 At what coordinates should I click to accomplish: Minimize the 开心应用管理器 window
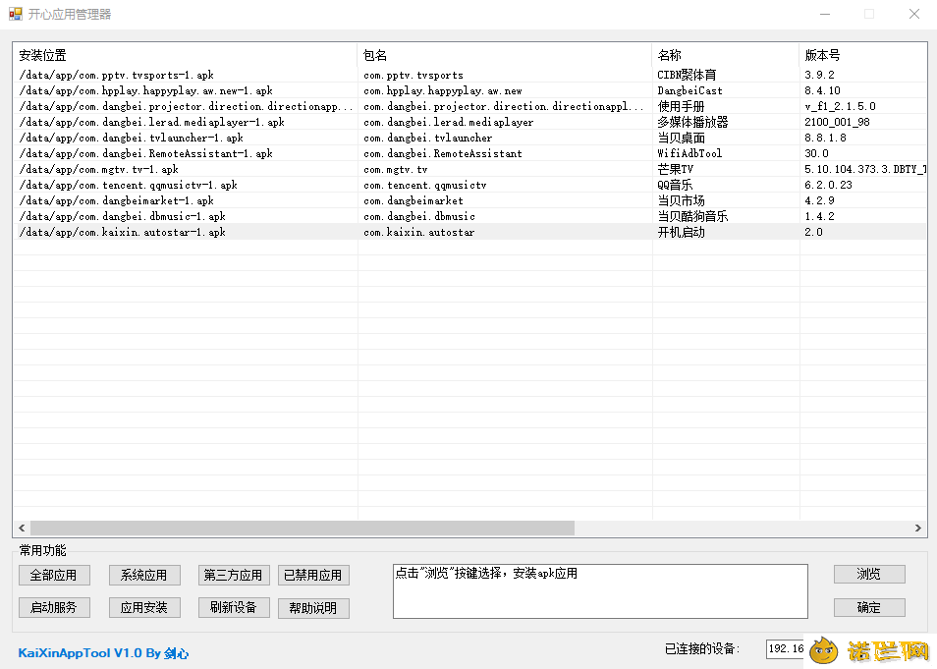click(x=825, y=15)
